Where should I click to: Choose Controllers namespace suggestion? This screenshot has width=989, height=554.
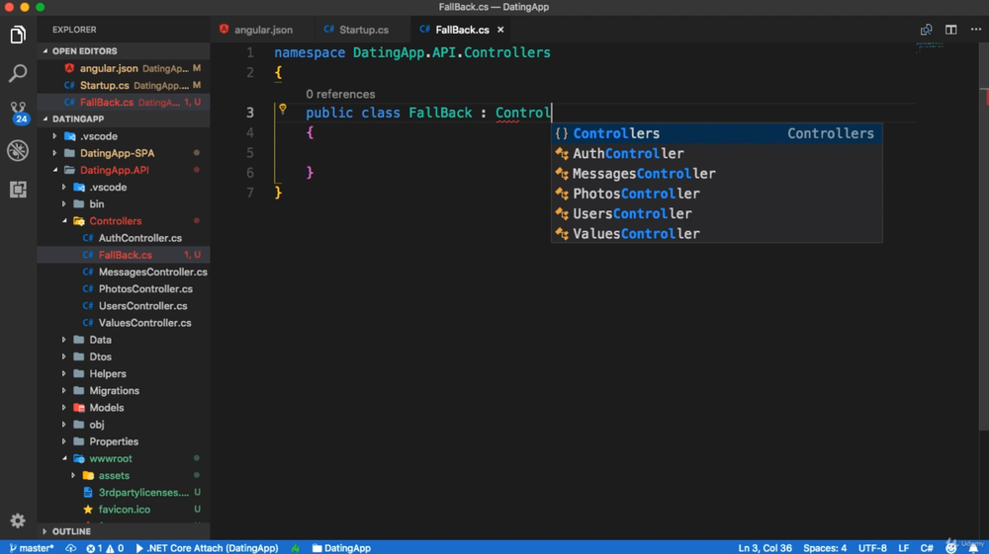(x=716, y=133)
